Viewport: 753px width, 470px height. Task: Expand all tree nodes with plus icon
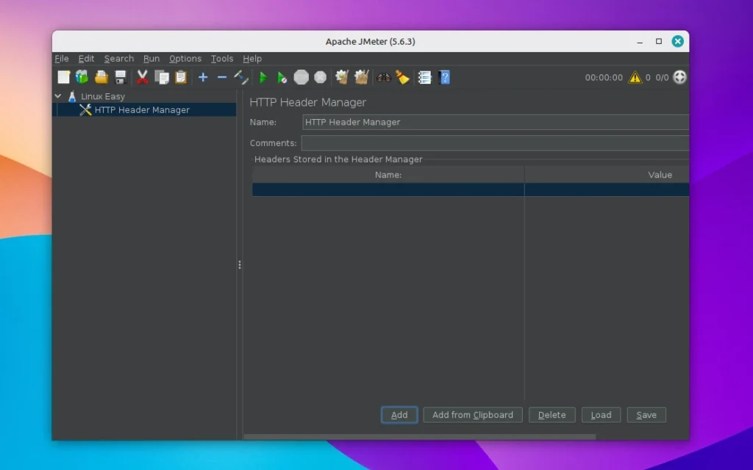(203, 76)
